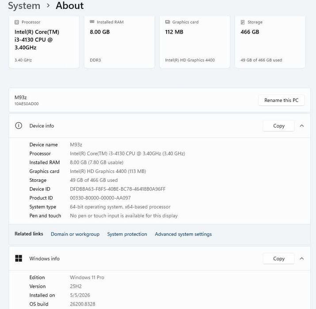Click the Windows logo icon

(19, 258)
